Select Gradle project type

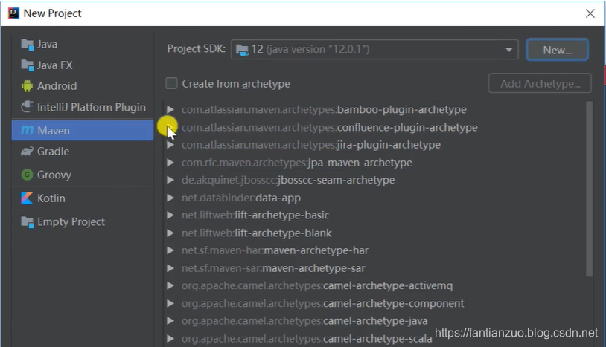tap(83, 151)
